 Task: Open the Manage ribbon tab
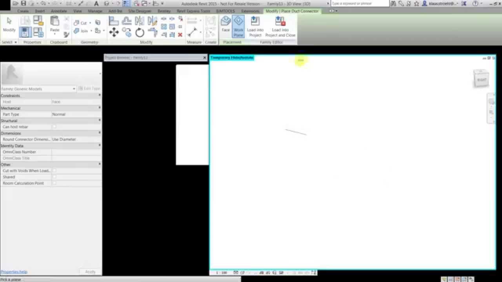[95, 11]
